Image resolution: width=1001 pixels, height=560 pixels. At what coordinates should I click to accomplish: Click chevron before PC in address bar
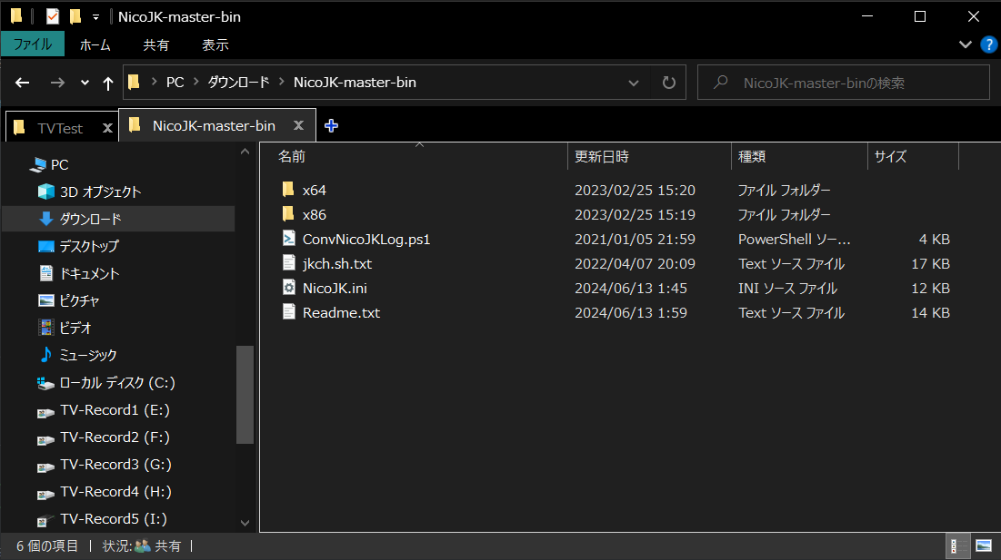154,83
